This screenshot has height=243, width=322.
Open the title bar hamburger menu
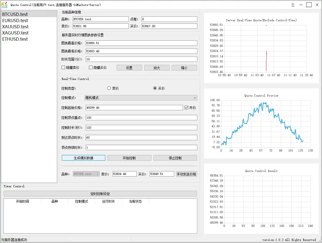(x=293, y=5)
